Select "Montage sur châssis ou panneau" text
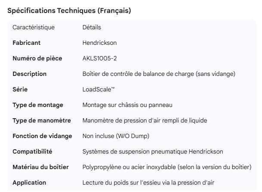 (x=125, y=105)
